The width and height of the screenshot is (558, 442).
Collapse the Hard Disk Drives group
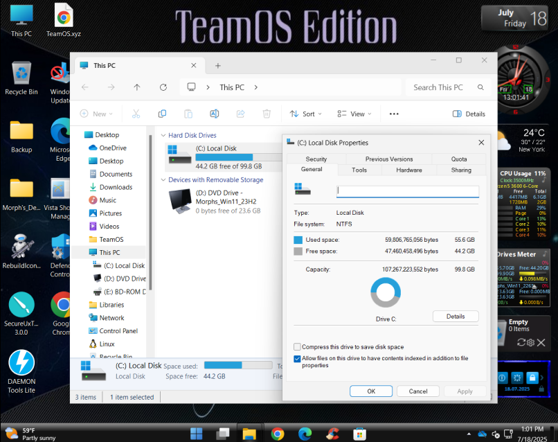(x=163, y=135)
